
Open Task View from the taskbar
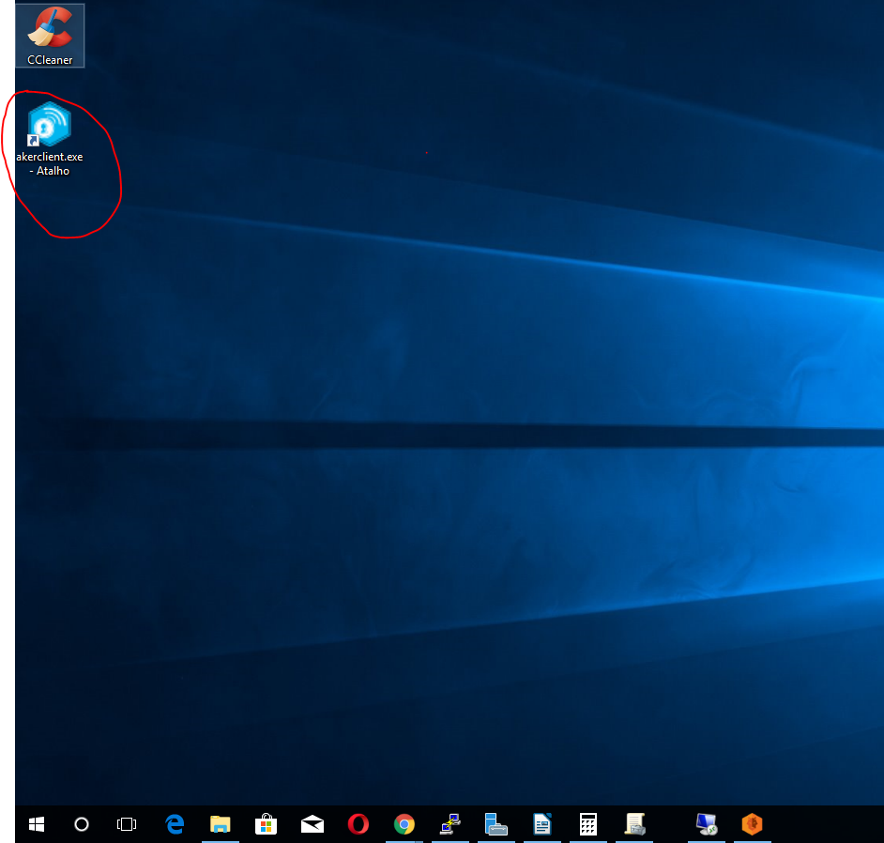[x=127, y=824]
